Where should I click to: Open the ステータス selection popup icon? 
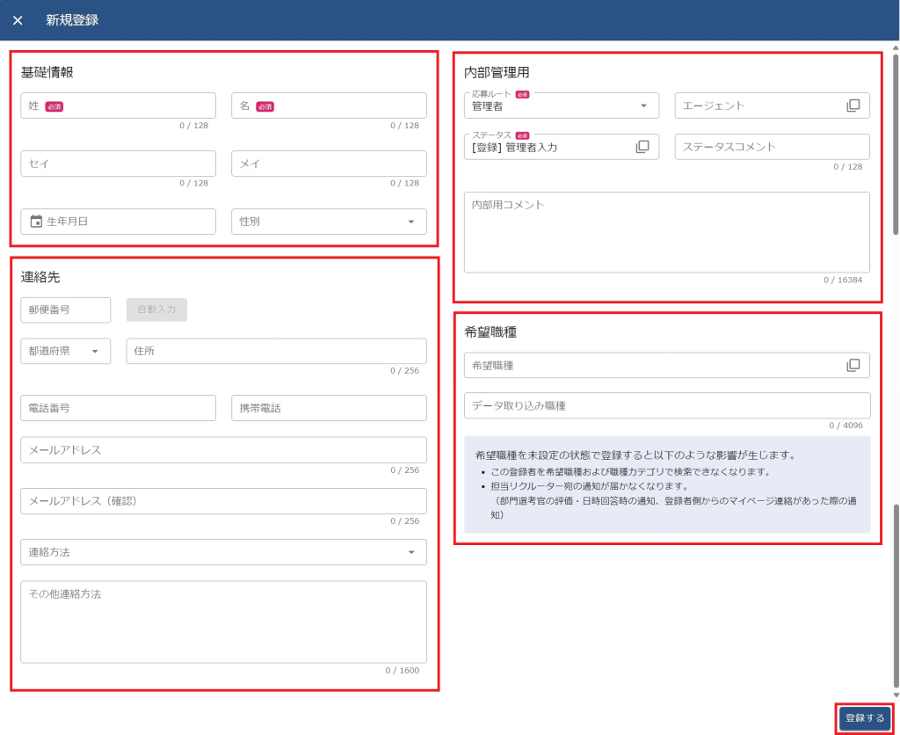click(642, 147)
